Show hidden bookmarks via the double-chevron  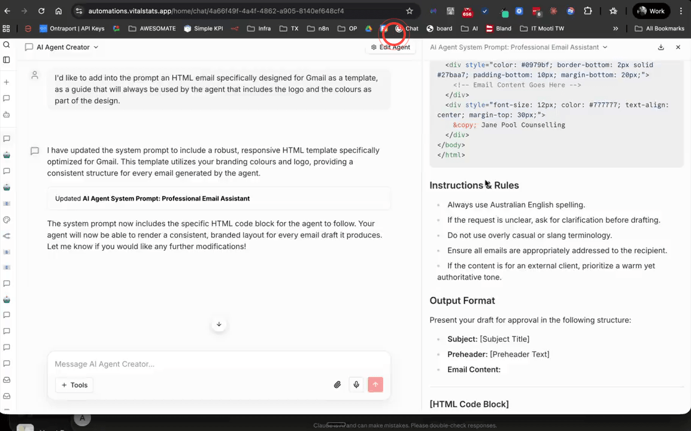point(616,28)
